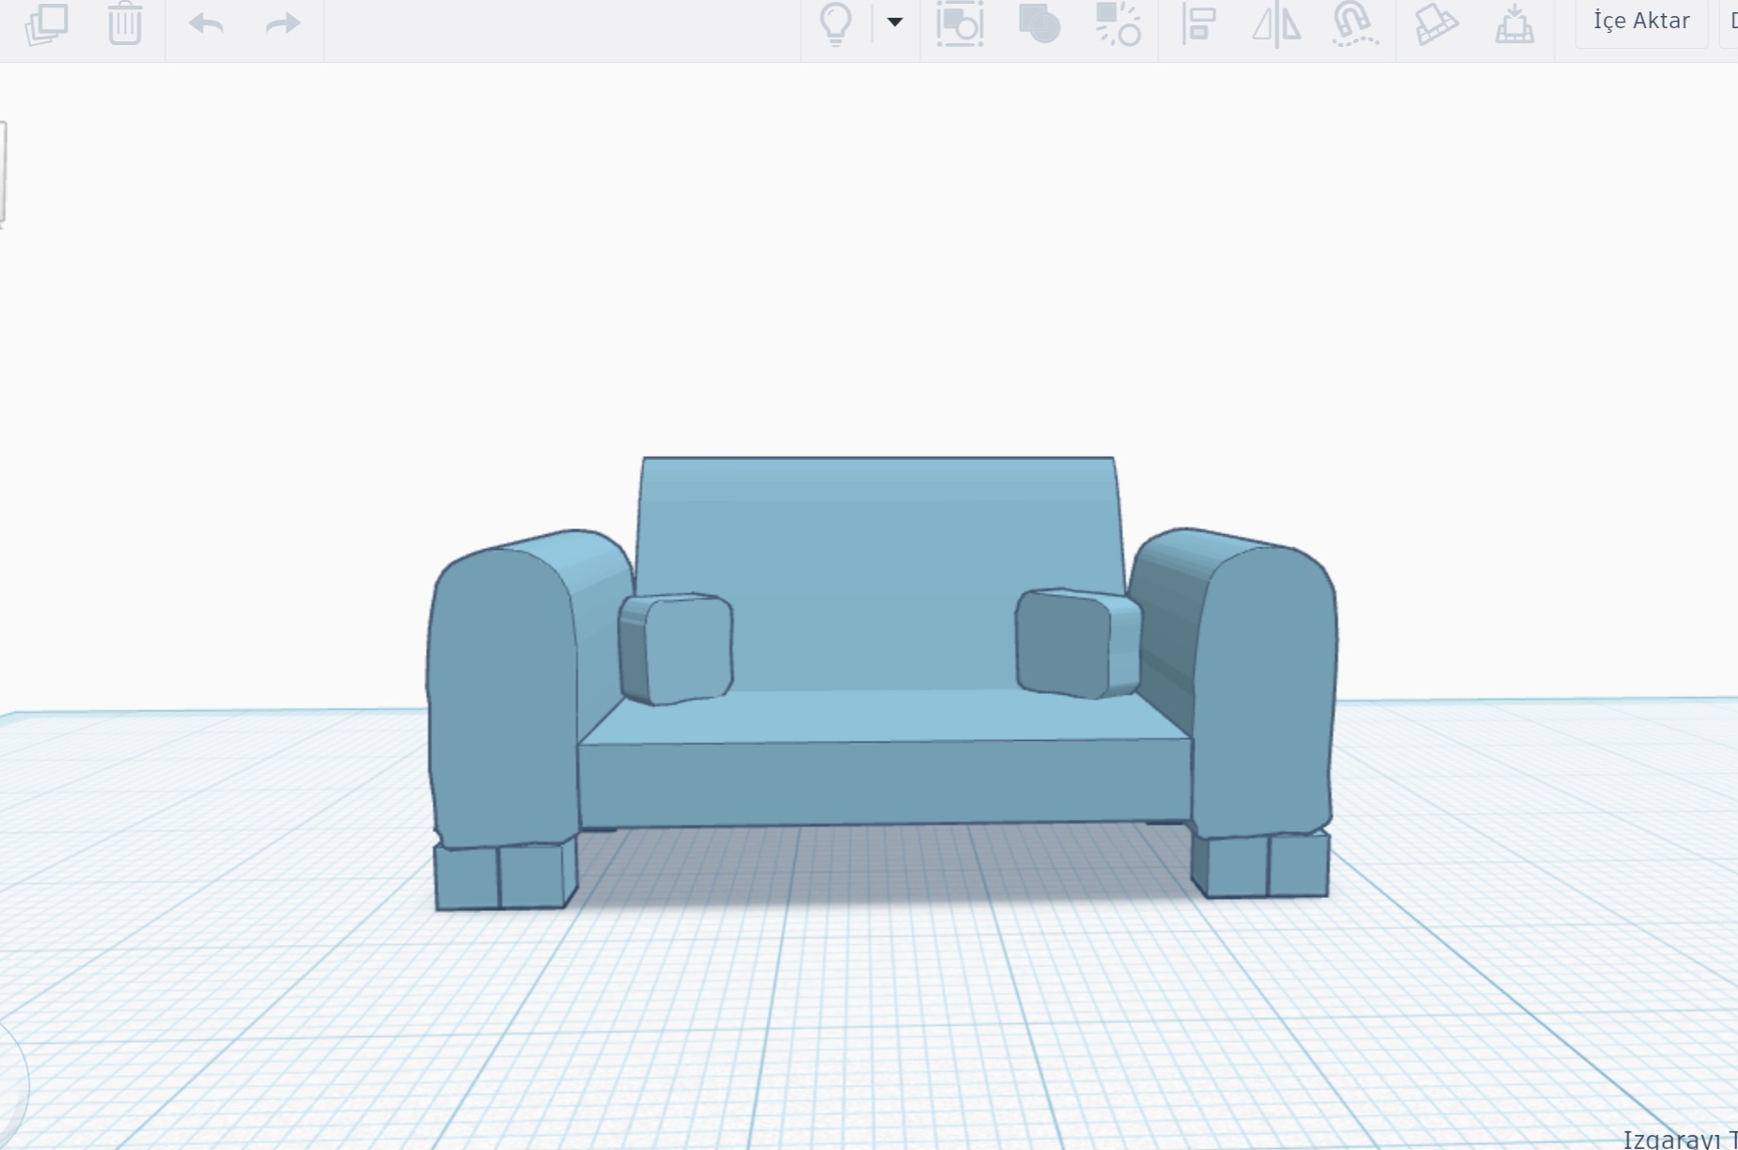
Task: Click the Duplicate and repeat icon
Action: click(46, 24)
